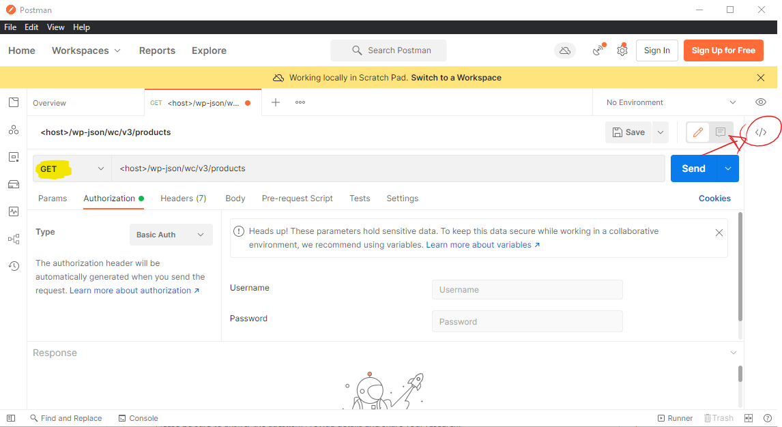
Task: Click the Sign In button
Action: pyautogui.click(x=657, y=50)
